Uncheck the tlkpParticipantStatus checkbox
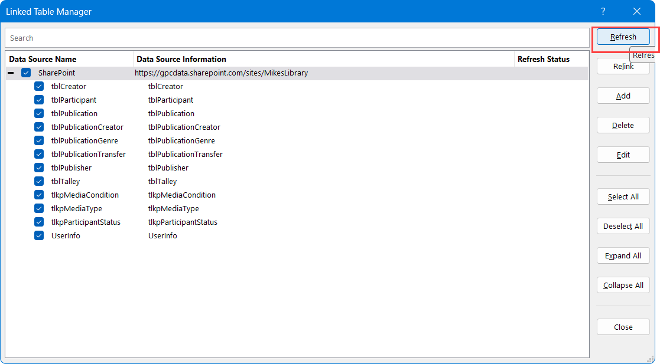The width and height of the screenshot is (660, 364). tap(39, 222)
